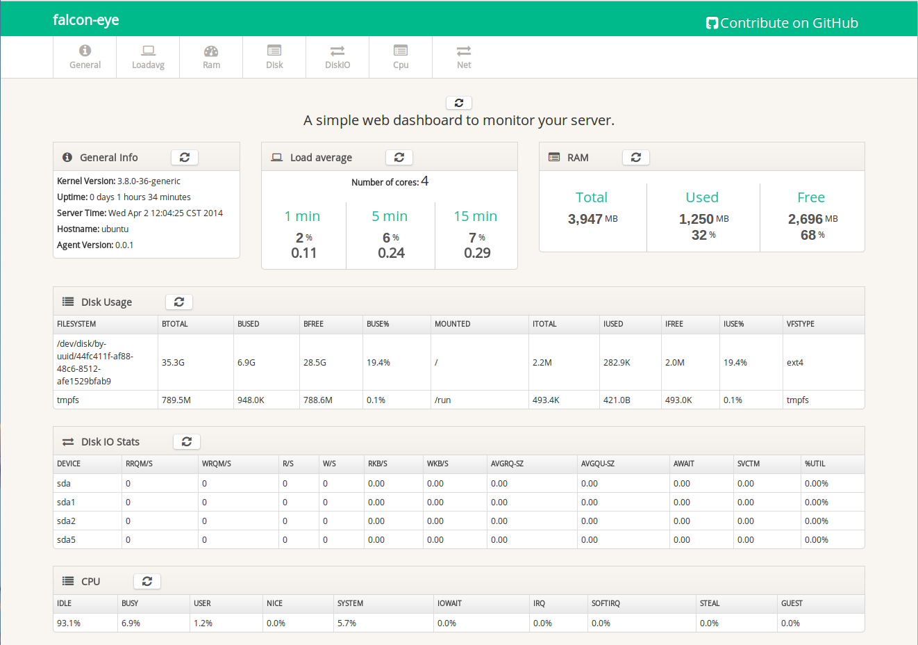The width and height of the screenshot is (918, 645).
Task: Refresh the Disk Usage panel
Action: click(x=179, y=302)
